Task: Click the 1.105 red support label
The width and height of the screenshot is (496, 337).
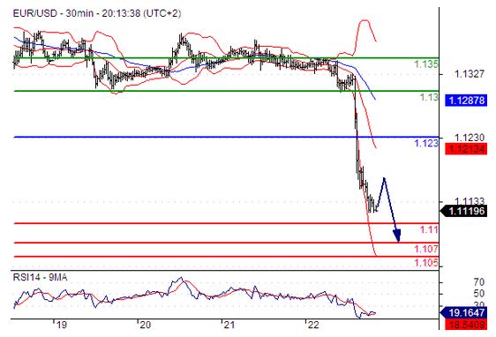Action: [x=426, y=262]
